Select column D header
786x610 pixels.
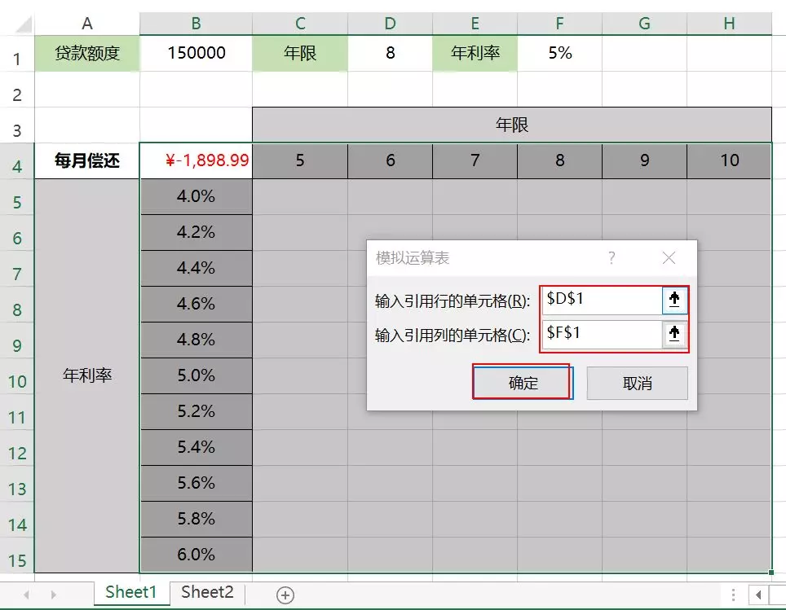tap(390, 24)
